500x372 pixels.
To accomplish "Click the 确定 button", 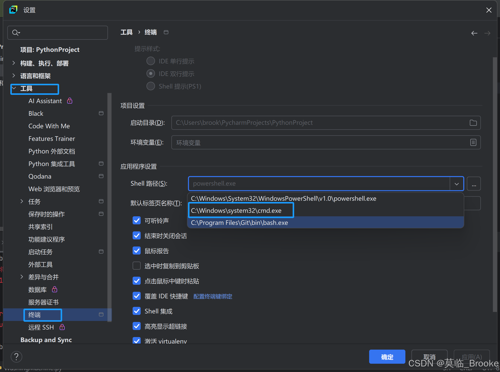I will 387,357.
